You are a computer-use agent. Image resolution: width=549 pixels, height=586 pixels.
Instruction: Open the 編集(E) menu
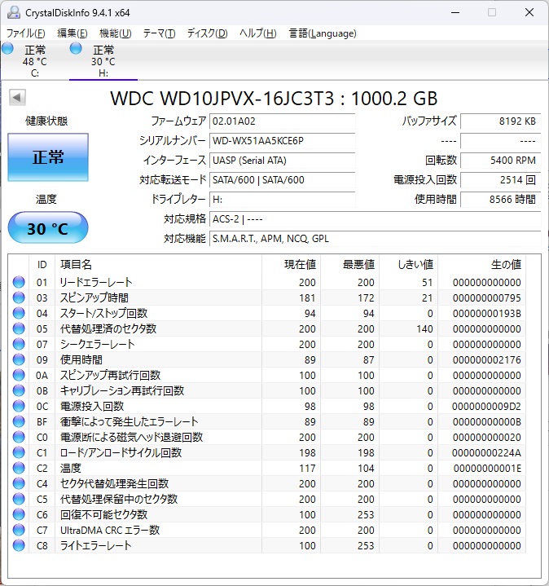tap(72, 33)
